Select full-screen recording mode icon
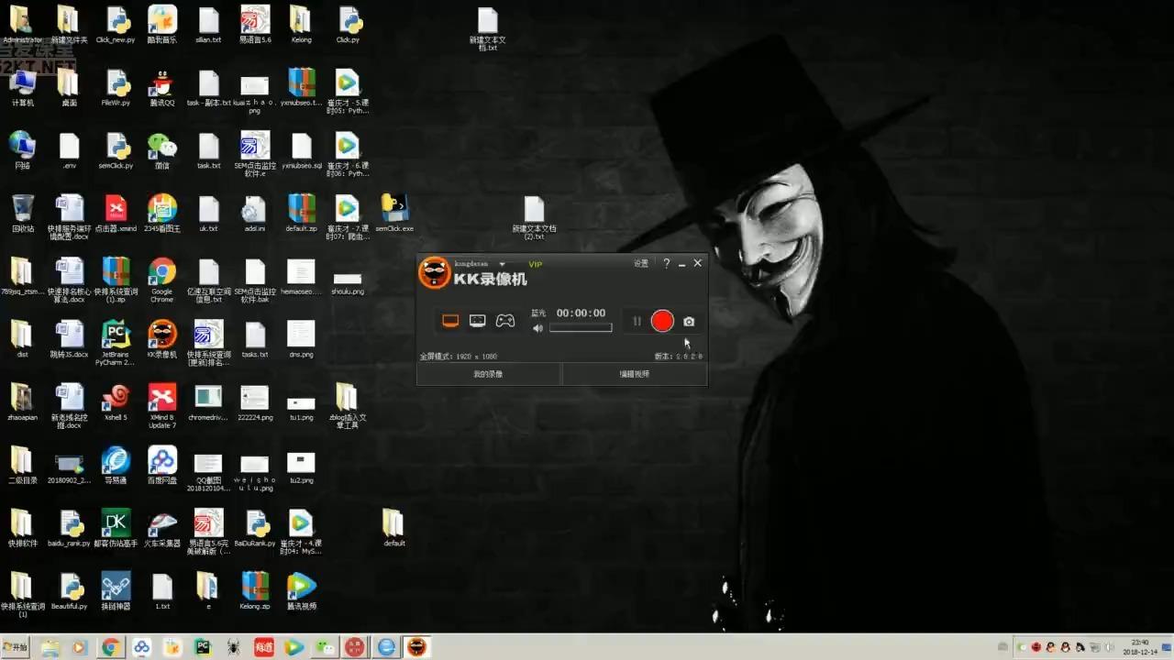Screen dimensions: 1174x660 [450, 321]
